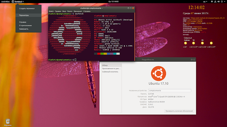Click the sun icon under Сейчас
The width and height of the screenshot is (227, 127).
click(x=186, y=43)
